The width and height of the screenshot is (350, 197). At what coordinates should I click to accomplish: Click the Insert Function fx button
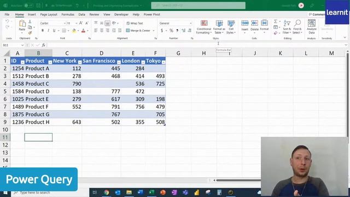[x=44, y=45]
